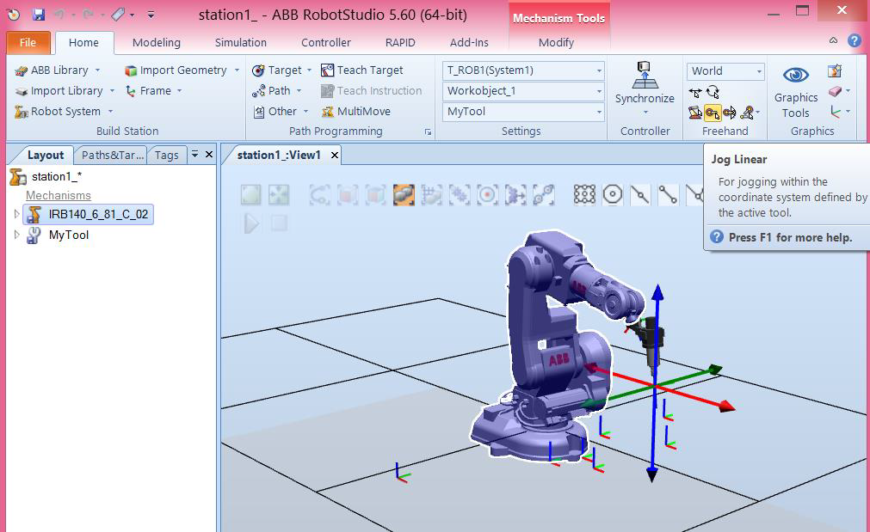Switch to the Paths&Targets panel tab

[x=110, y=155]
